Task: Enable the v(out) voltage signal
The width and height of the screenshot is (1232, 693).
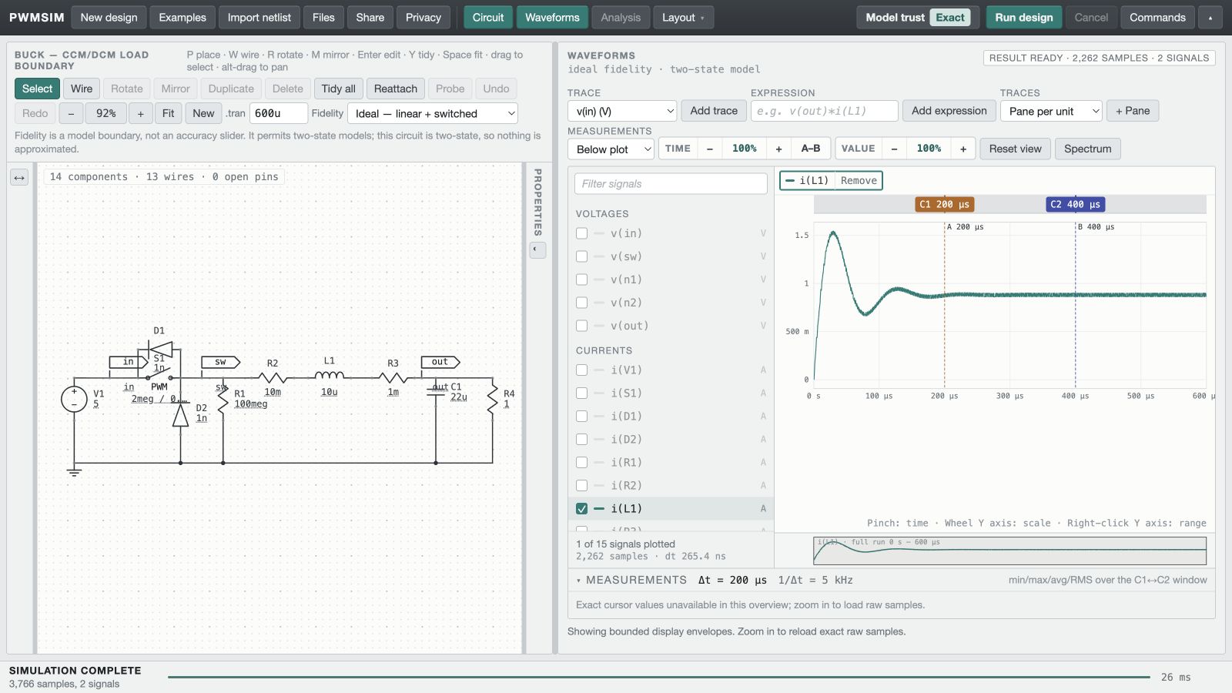Action: tap(581, 326)
